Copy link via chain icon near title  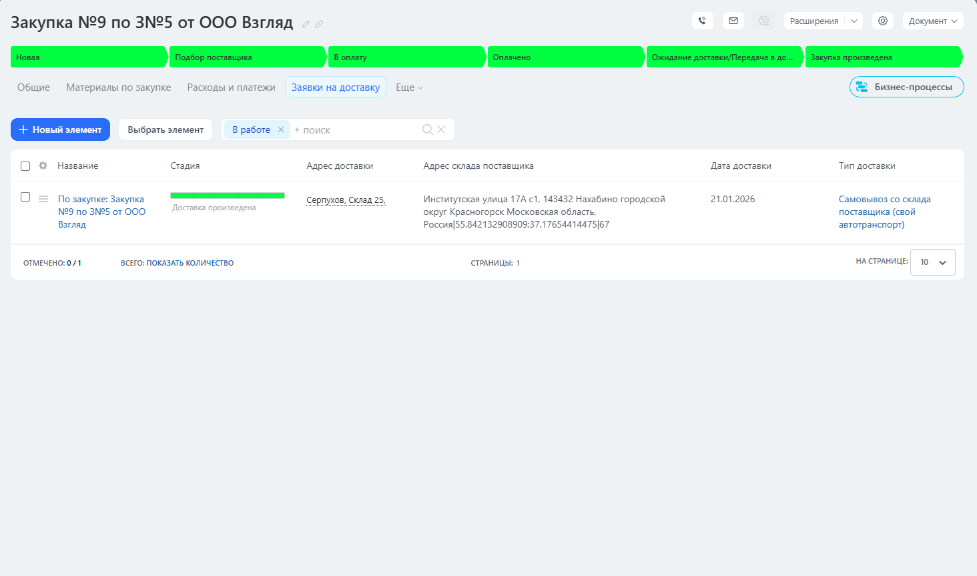(319, 24)
